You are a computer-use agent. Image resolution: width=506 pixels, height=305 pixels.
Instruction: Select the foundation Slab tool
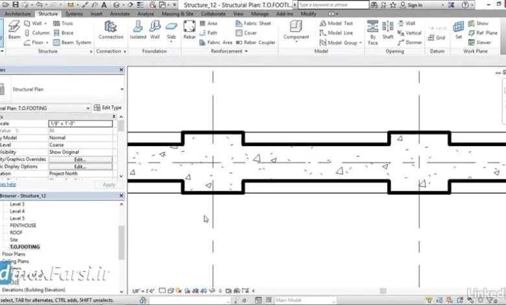(171, 31)
